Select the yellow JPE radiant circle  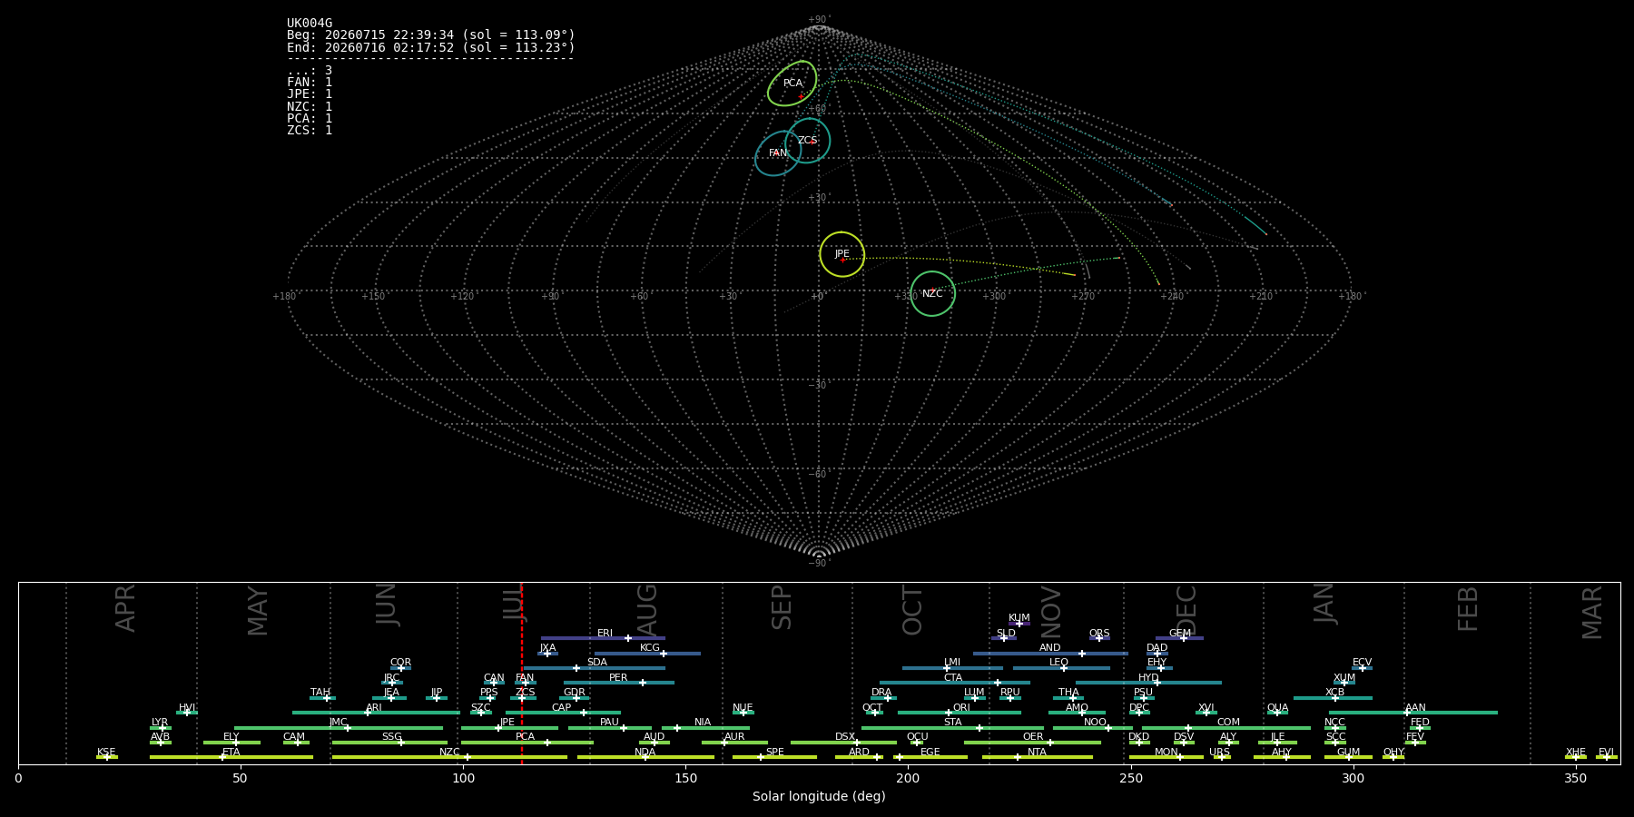click(842, 254)
